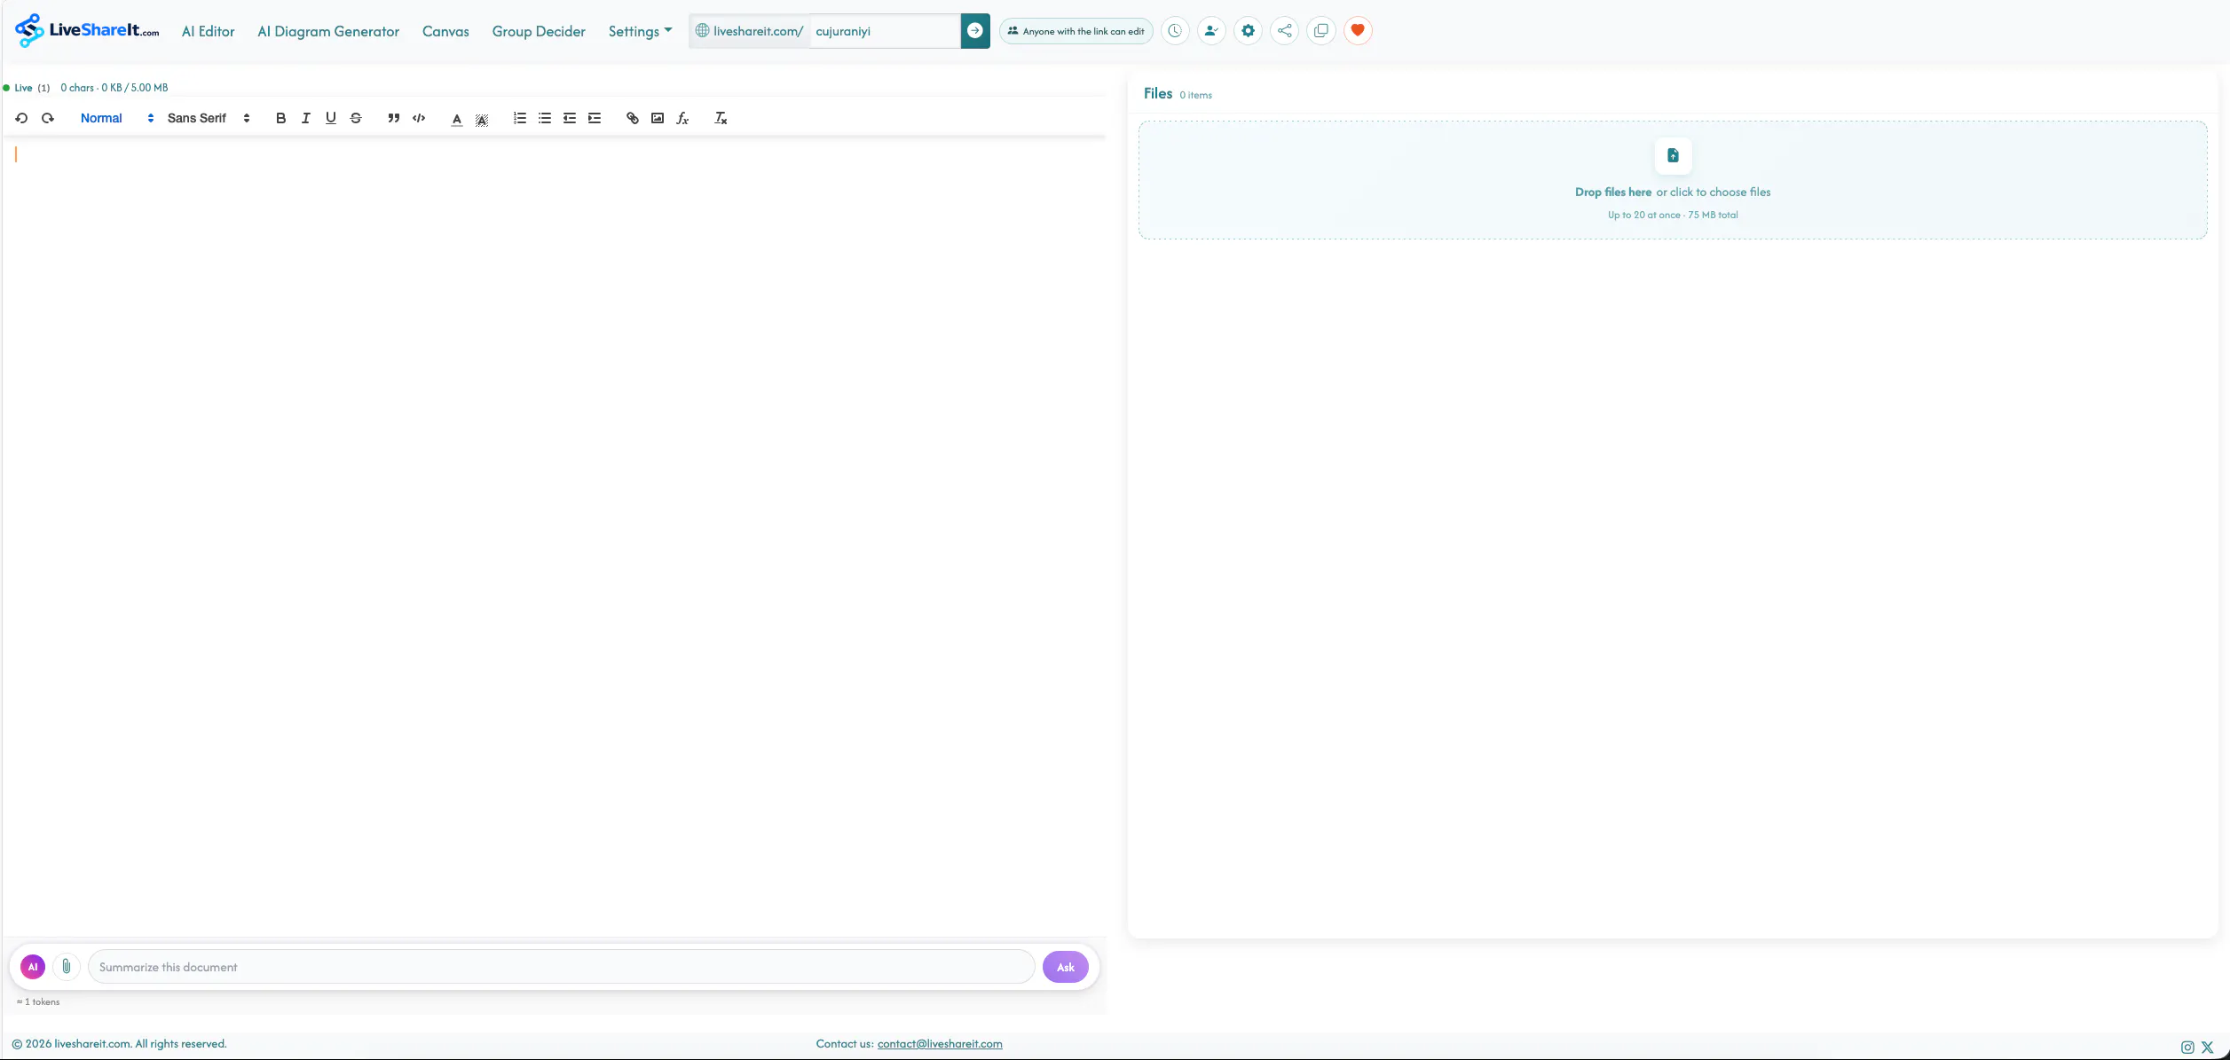Click the user account icon
Image resolution: width=2230 pixels, height=1060 pixels.
1211,31
